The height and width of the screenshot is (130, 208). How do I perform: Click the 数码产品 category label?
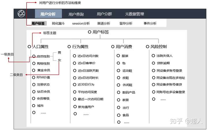(129, 92)
